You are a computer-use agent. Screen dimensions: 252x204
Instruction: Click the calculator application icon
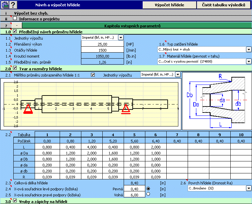pyautogui.click(x=5, y=5)
